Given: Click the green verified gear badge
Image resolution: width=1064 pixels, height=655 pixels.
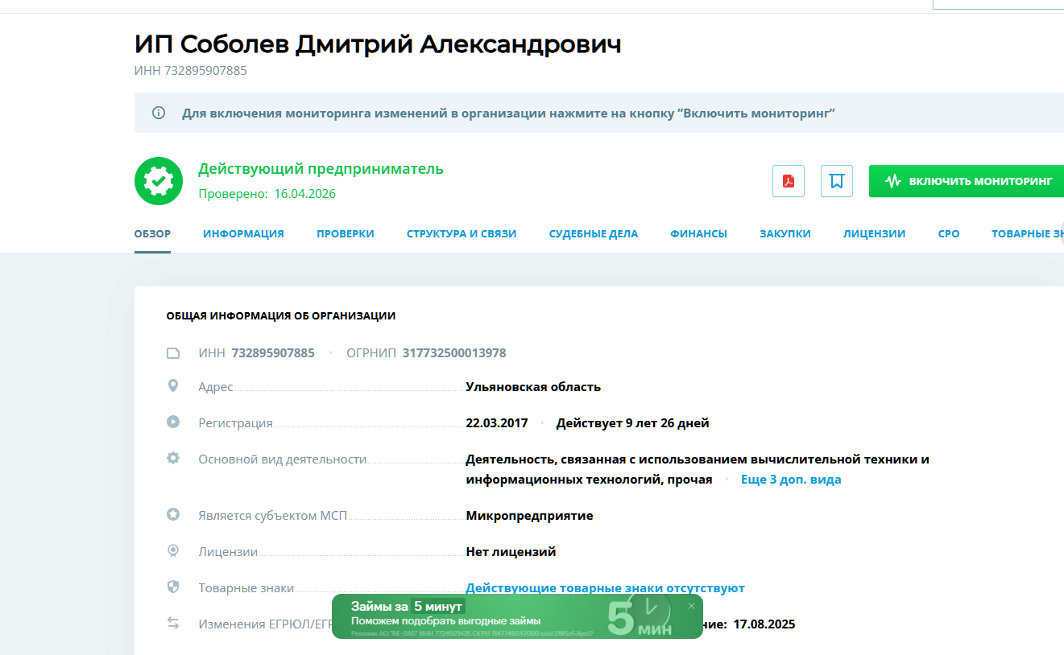Looking at the screenshot, I should coord(159,181).
